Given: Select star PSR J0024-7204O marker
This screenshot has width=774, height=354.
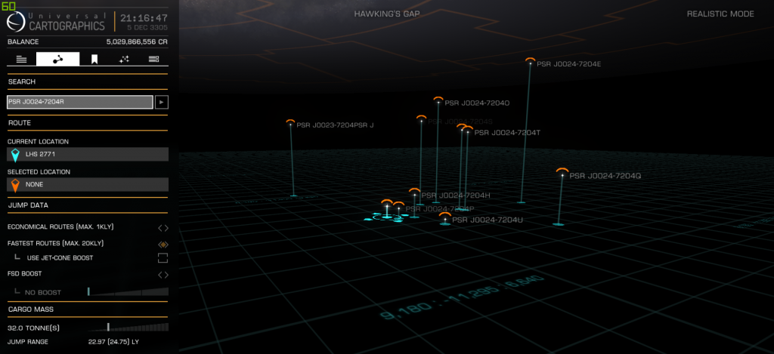Looking at the screenshot, I should [x=438, y=100].
